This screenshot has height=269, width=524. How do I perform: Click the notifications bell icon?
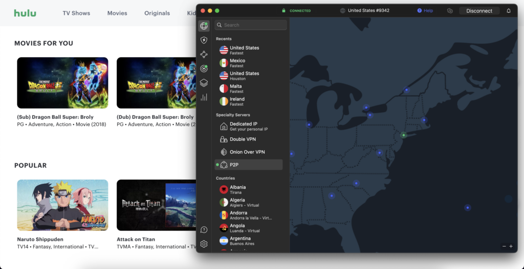point(509,11)
